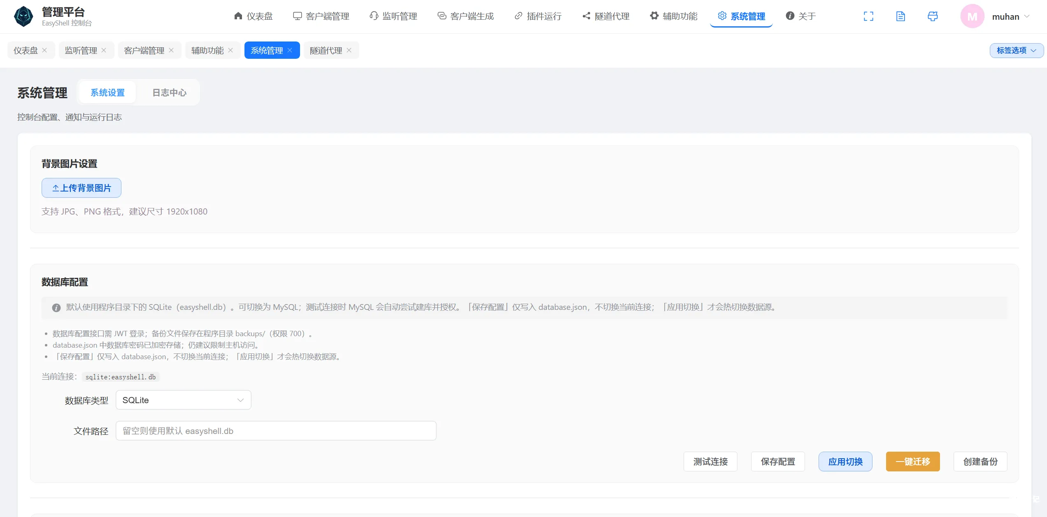Select the 系统设置 sub-tab
The height and width of the screenshot is (517, 1047).
click(107, 93)
